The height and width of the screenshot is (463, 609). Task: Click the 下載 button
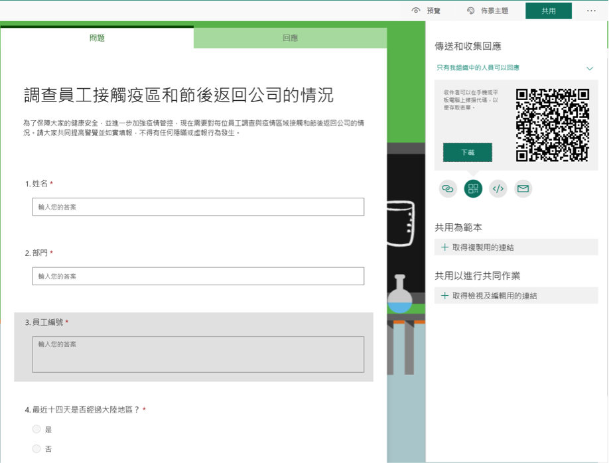[468, 153]
